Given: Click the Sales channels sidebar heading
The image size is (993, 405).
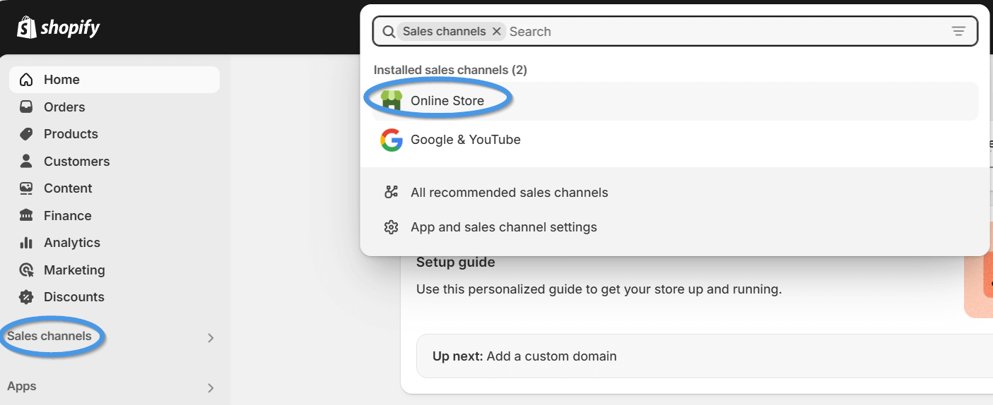Looking at the screenshot, I should [x=49, y=336].
